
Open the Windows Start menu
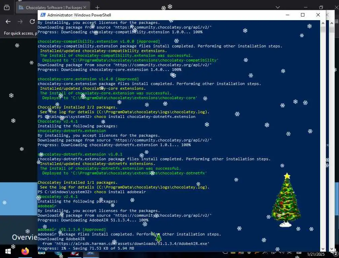tap(8, 251)
